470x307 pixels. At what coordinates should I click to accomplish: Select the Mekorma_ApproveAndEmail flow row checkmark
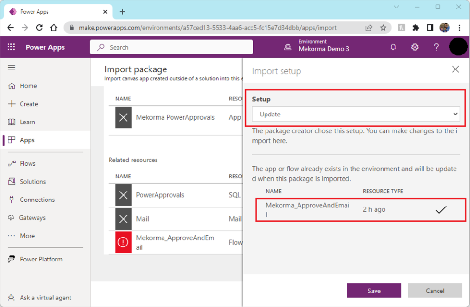440,210
